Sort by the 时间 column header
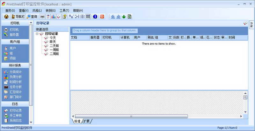 (238, 38)
